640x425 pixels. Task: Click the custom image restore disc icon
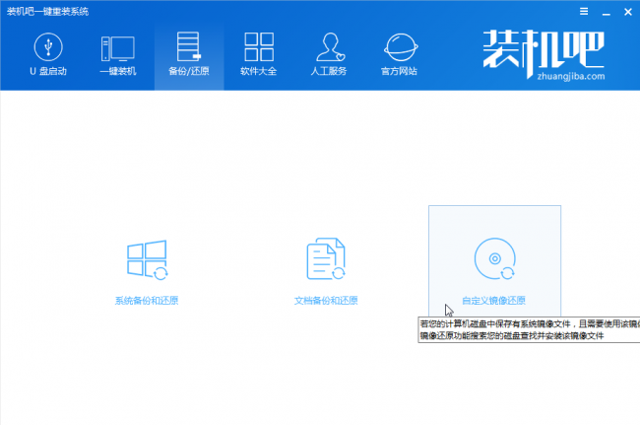click(x=494, y=259)
